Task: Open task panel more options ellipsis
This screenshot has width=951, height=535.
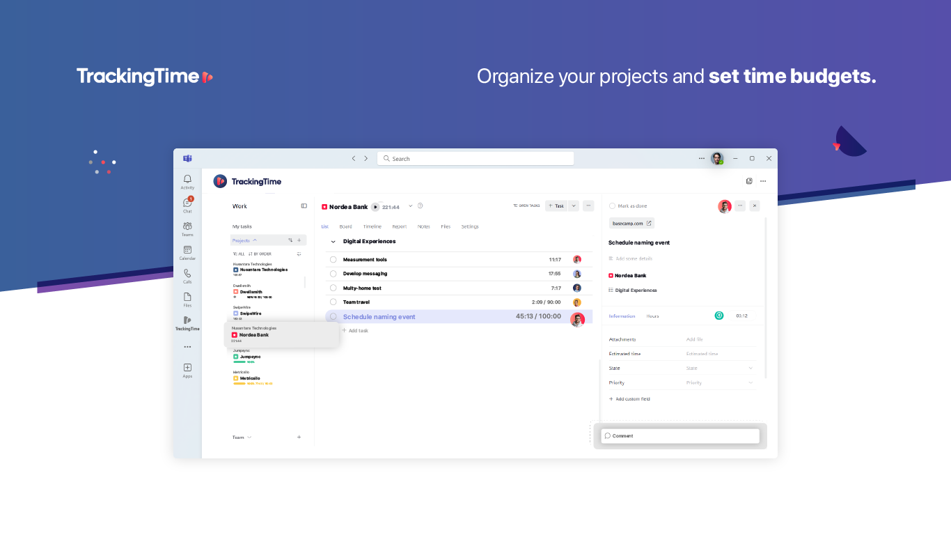Action: click(740, 206)
